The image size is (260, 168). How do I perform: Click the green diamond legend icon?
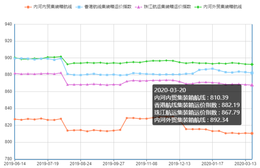198,7
